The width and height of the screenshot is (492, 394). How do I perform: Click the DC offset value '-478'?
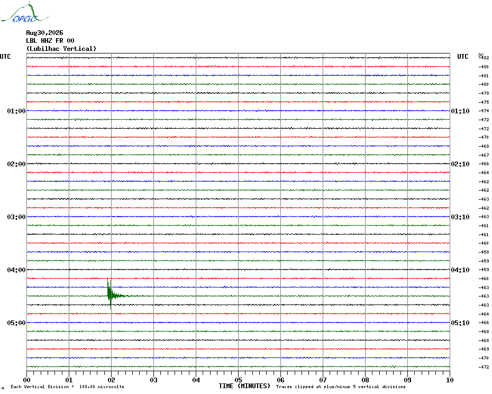point(484,93)
